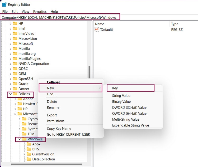Click the Cryptography folder icon
This screenshot has height=167, width=198.
tap(24, 119)
